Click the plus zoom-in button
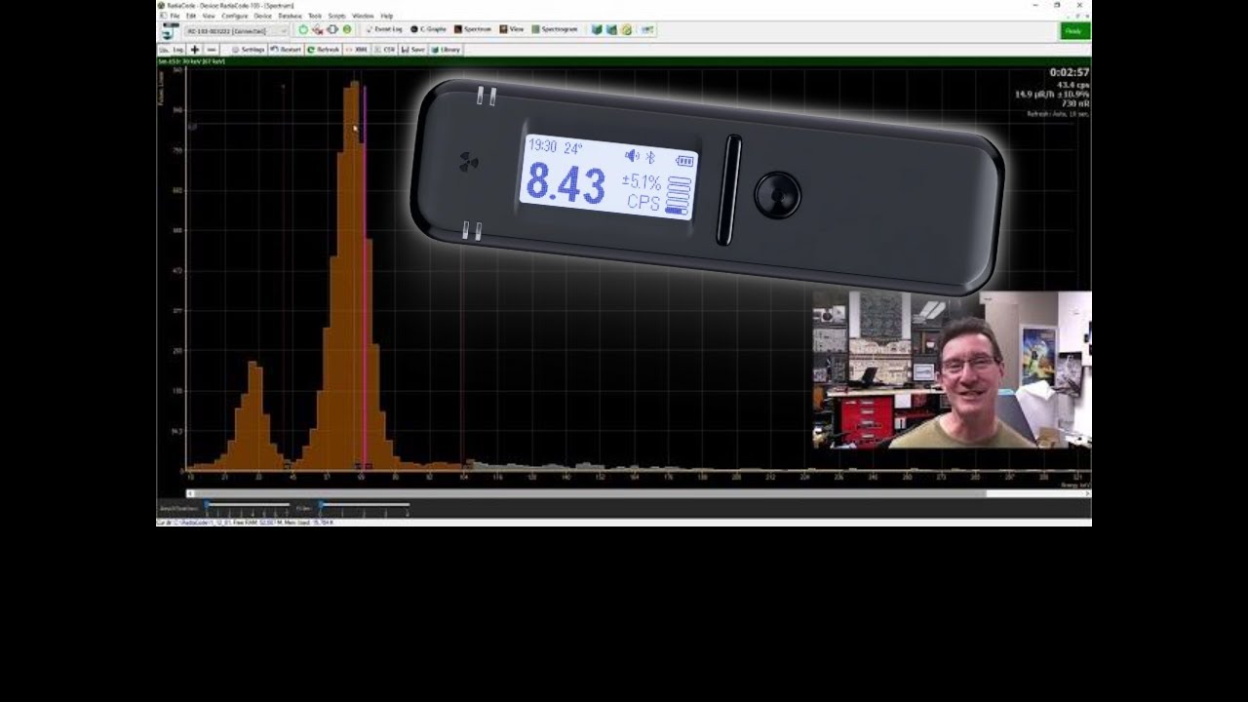Image resolution: width=1248 pixels, height=702 pixels. coord(195,50)
